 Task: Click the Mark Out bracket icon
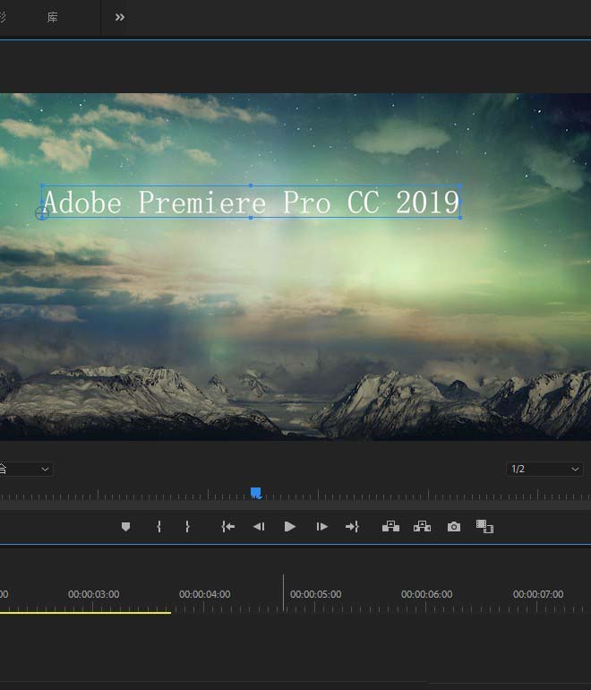[187, 527]
